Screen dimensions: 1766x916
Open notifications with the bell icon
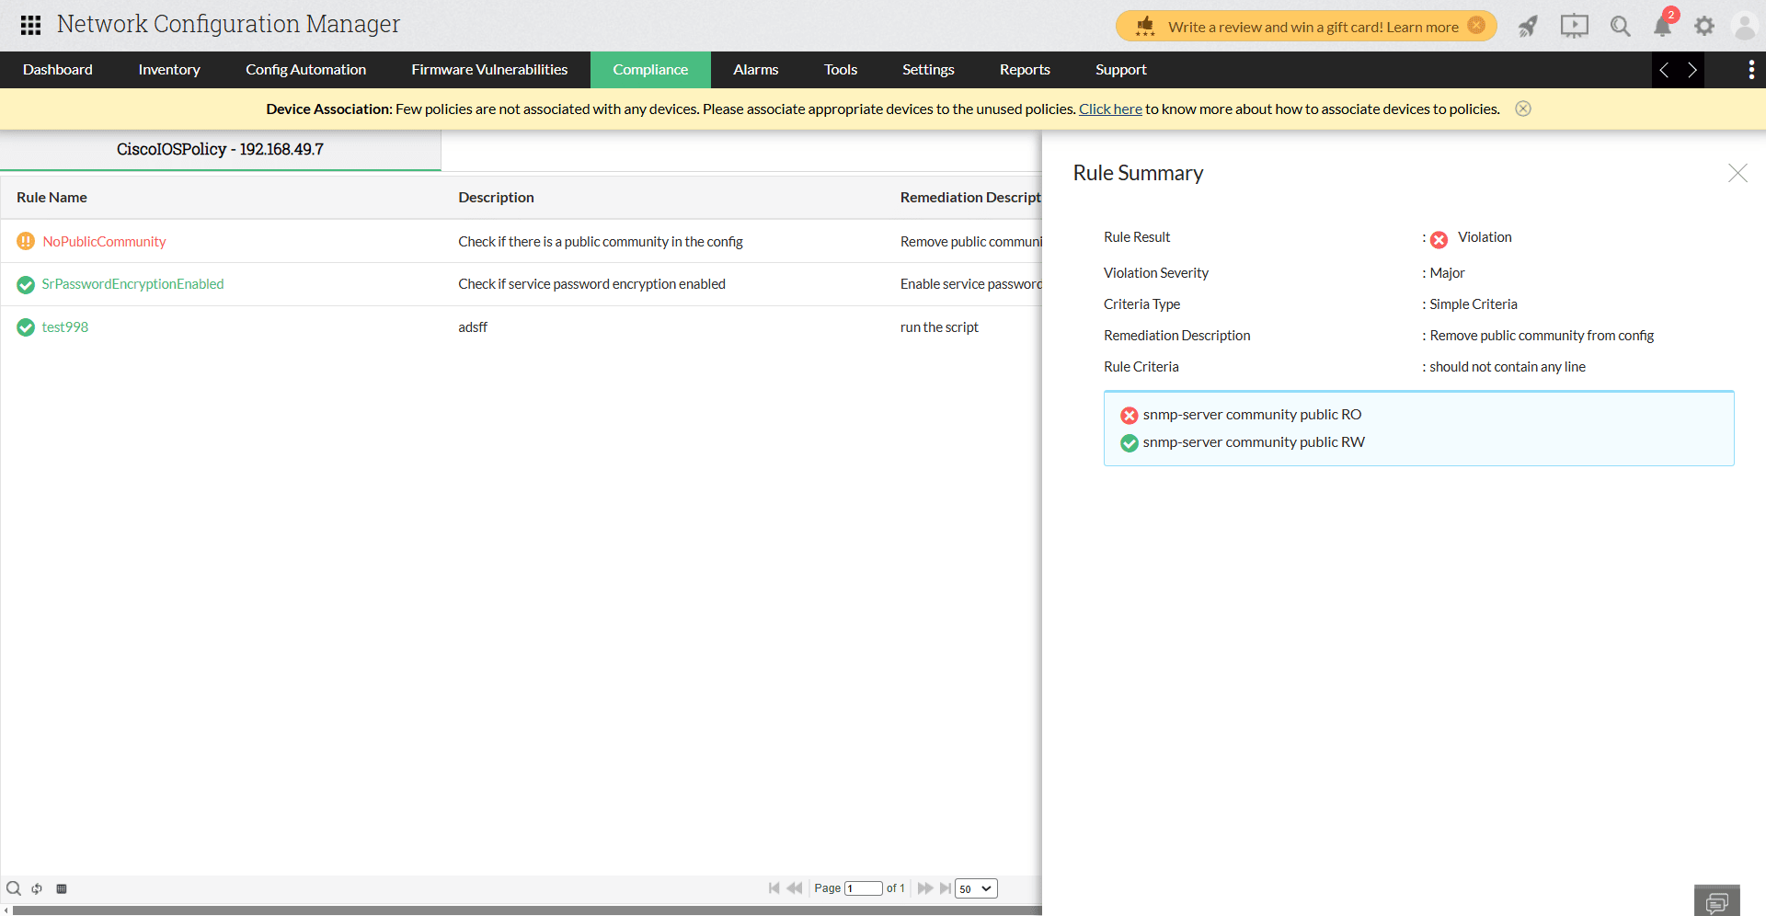tap(1662, 26)
